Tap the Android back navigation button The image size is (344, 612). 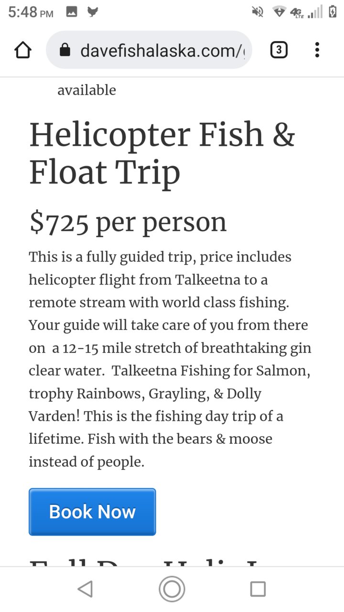tap(85, 589)
